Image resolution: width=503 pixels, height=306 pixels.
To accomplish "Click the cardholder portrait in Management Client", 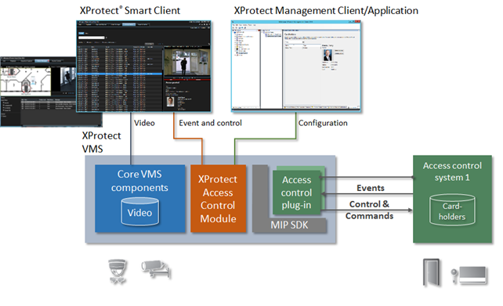I will pos(327,55).
